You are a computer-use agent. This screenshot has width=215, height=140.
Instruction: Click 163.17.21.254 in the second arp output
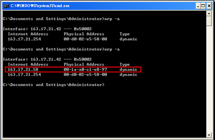24,74
